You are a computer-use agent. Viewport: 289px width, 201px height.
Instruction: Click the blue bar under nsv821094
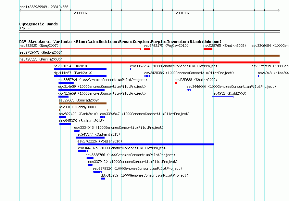(80, 69)
